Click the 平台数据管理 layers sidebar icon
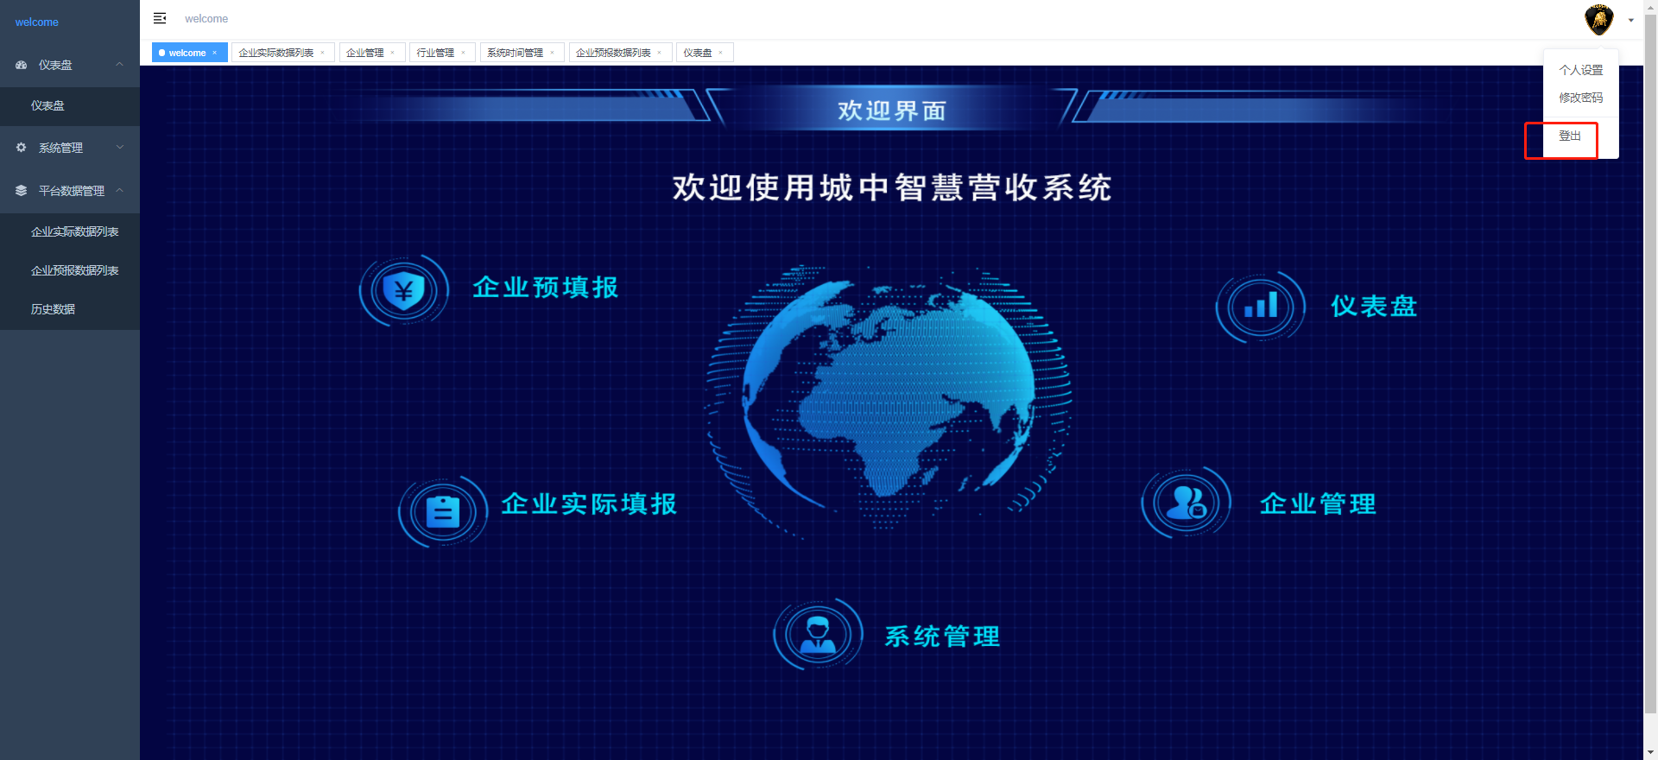This screenshot has height=760, width=1658. [x=22, y=191]
